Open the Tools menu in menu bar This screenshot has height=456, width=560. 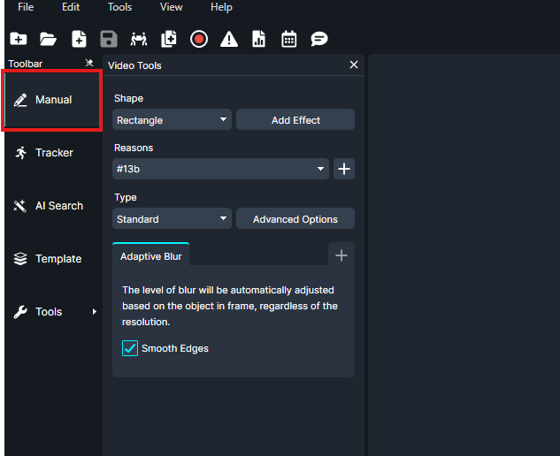tap(119, 7)
